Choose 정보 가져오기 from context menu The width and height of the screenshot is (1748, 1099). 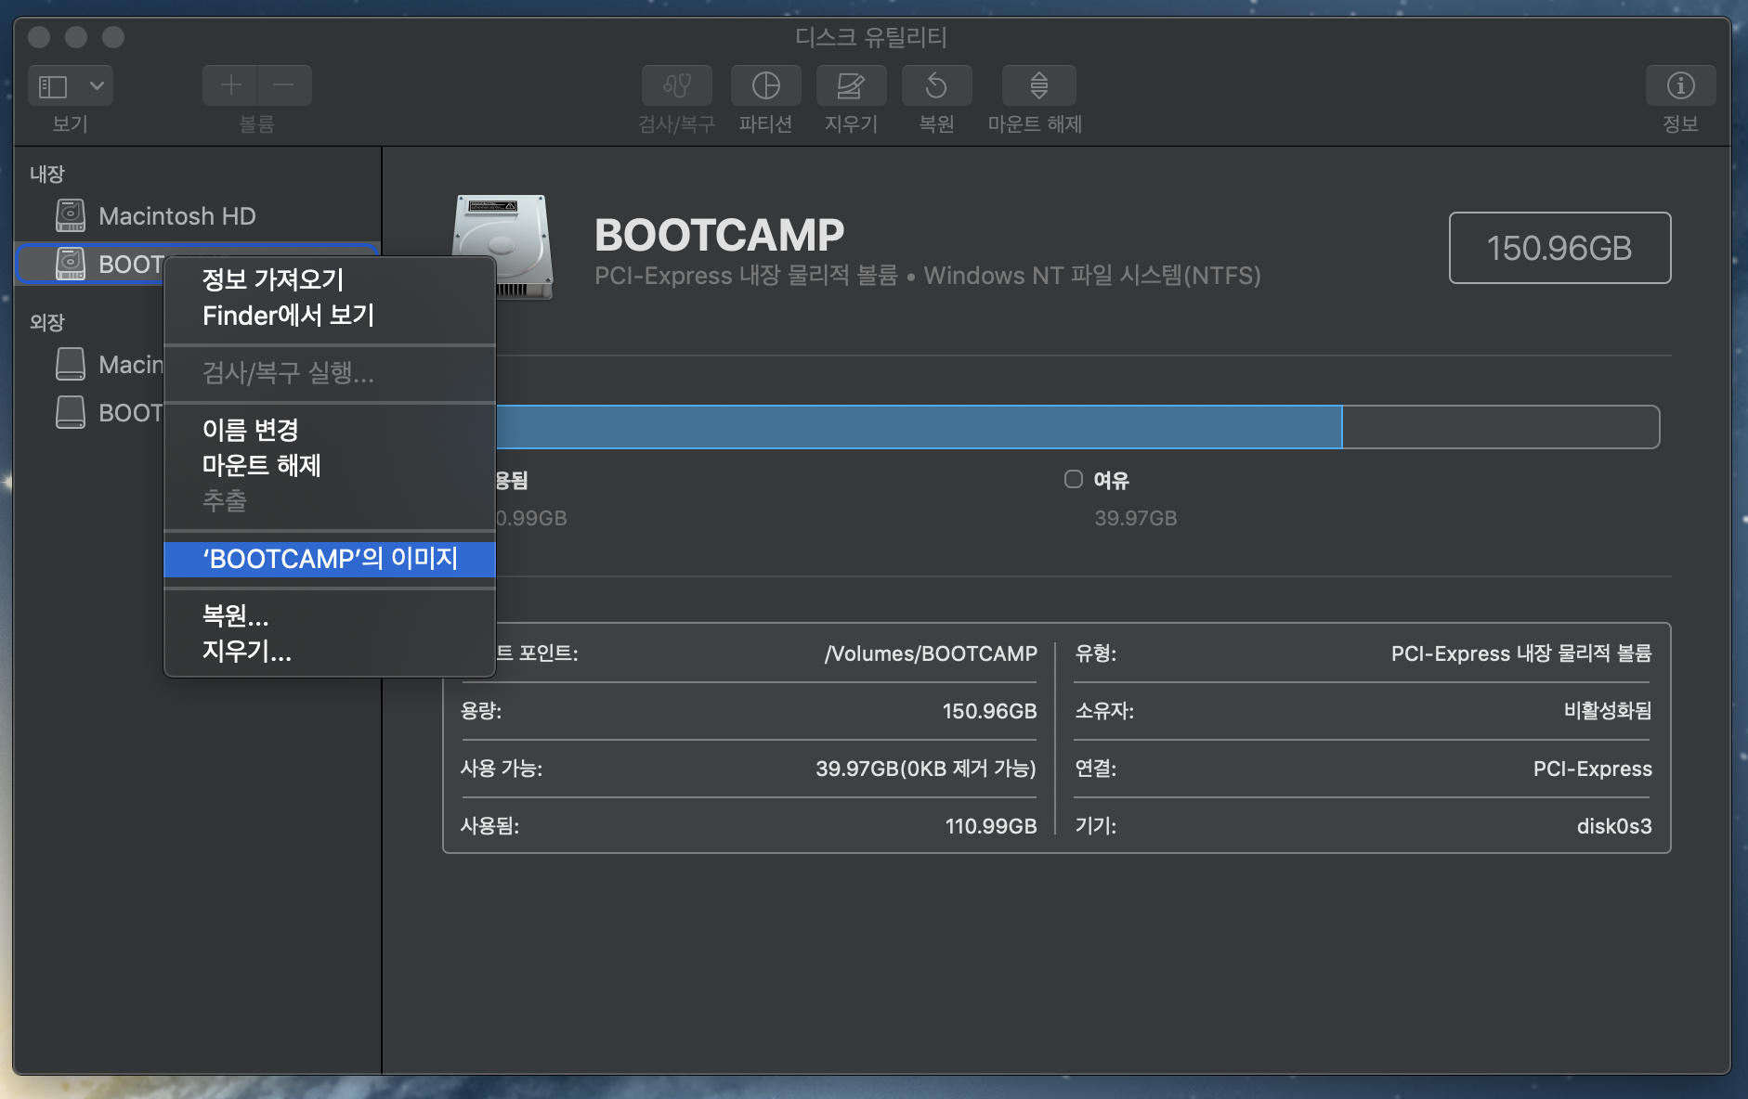click(330, 279)
